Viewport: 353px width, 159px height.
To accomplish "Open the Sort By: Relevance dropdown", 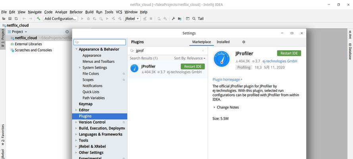I will click(189, 58).
